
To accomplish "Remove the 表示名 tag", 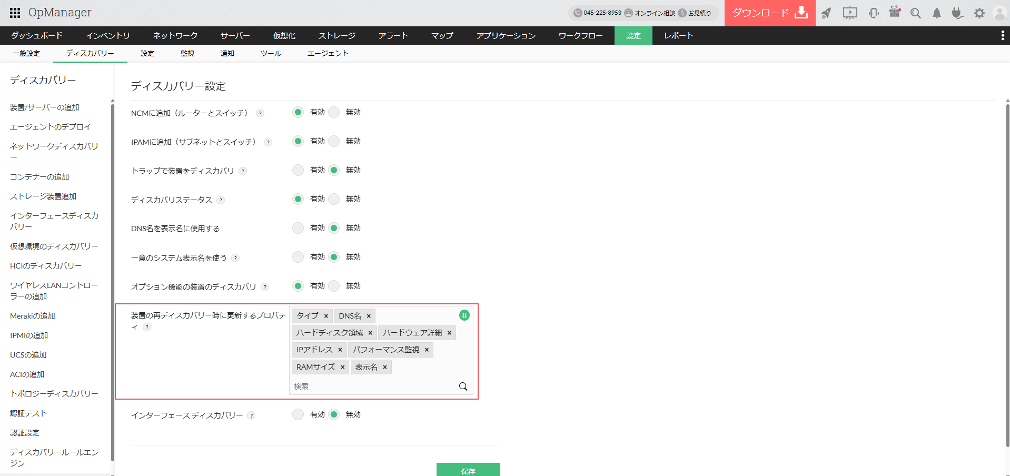I will tap(385, 367).
